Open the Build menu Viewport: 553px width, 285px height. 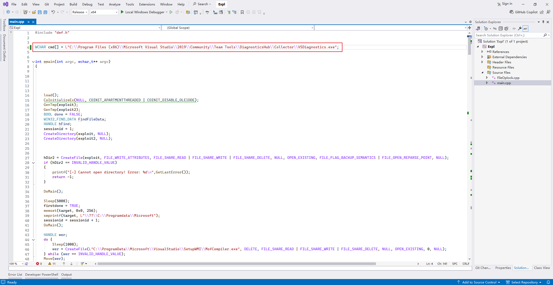(73, 4)
